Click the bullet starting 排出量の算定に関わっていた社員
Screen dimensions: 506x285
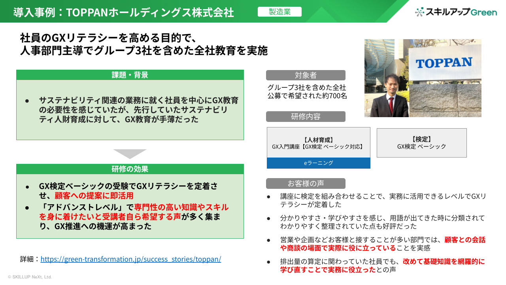[x=375, y=266]
